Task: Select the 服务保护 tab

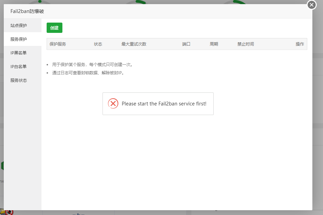Action: pos(22,39)
